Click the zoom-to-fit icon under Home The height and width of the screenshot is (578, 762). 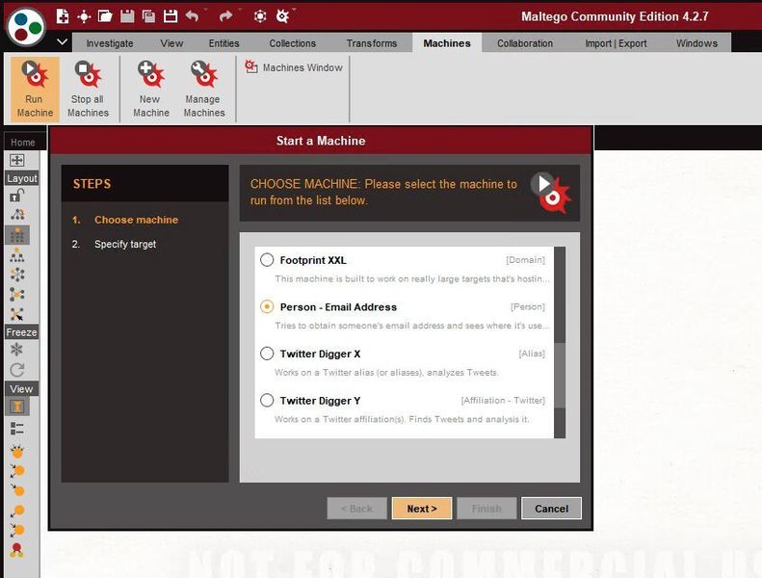(x=17, y=160)
